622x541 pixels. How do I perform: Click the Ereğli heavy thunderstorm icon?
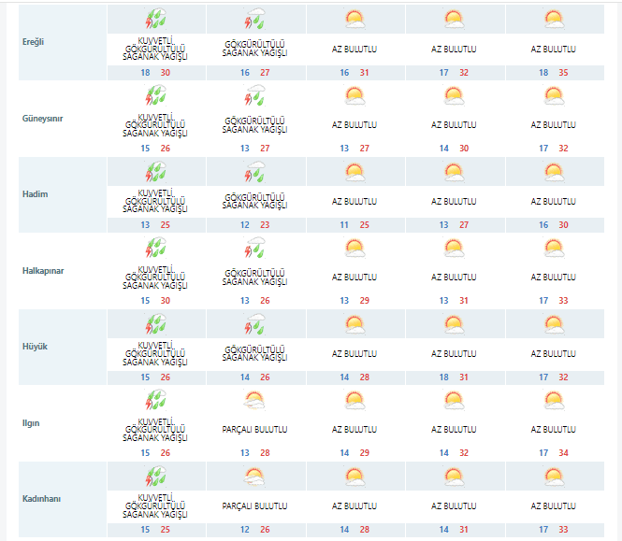pyautogui.click(x=155, y=20)
